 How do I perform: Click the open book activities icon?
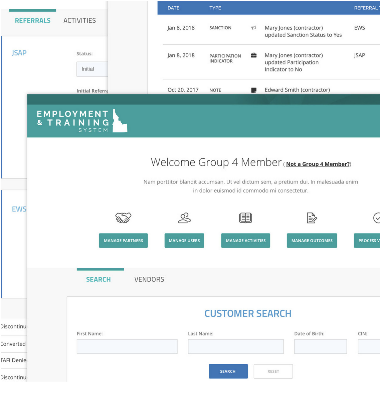coord(245,218)
